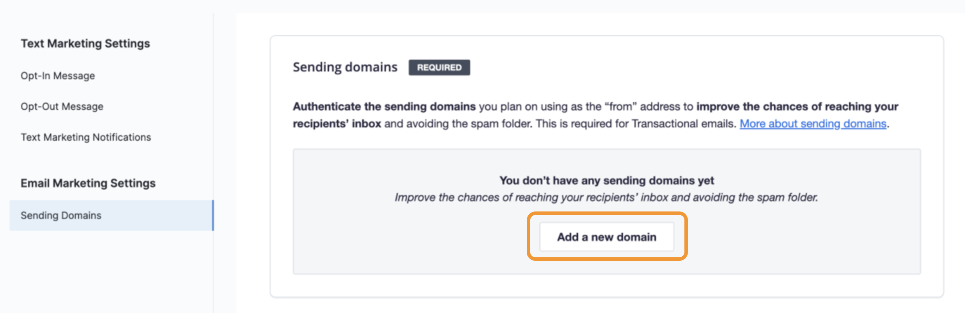This screenshot has width=965, height=313.
Task: Click the blue active indicator bar
Action: 213,216
